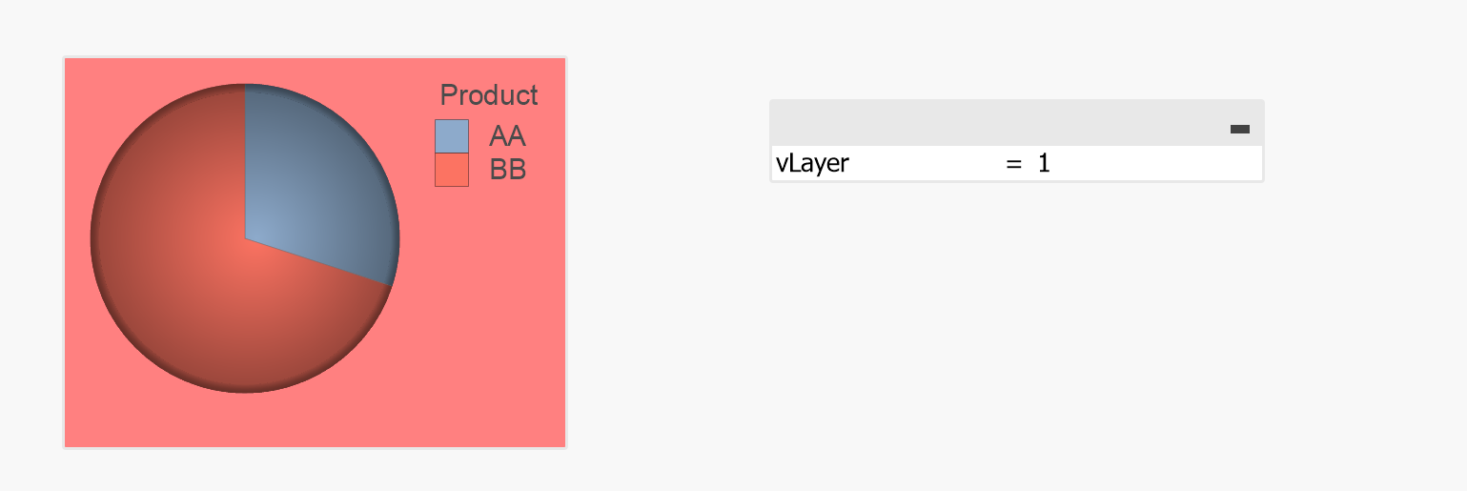Select the AA label in the legend

coord(507,136)
